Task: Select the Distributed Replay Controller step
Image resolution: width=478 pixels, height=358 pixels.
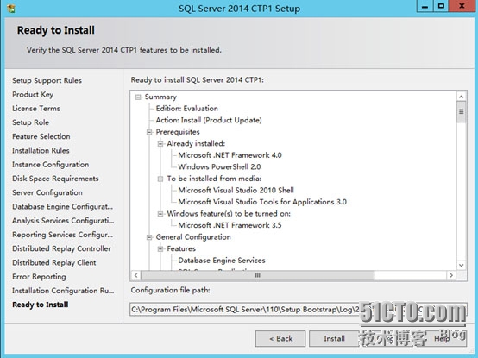Action: [61, 248]
